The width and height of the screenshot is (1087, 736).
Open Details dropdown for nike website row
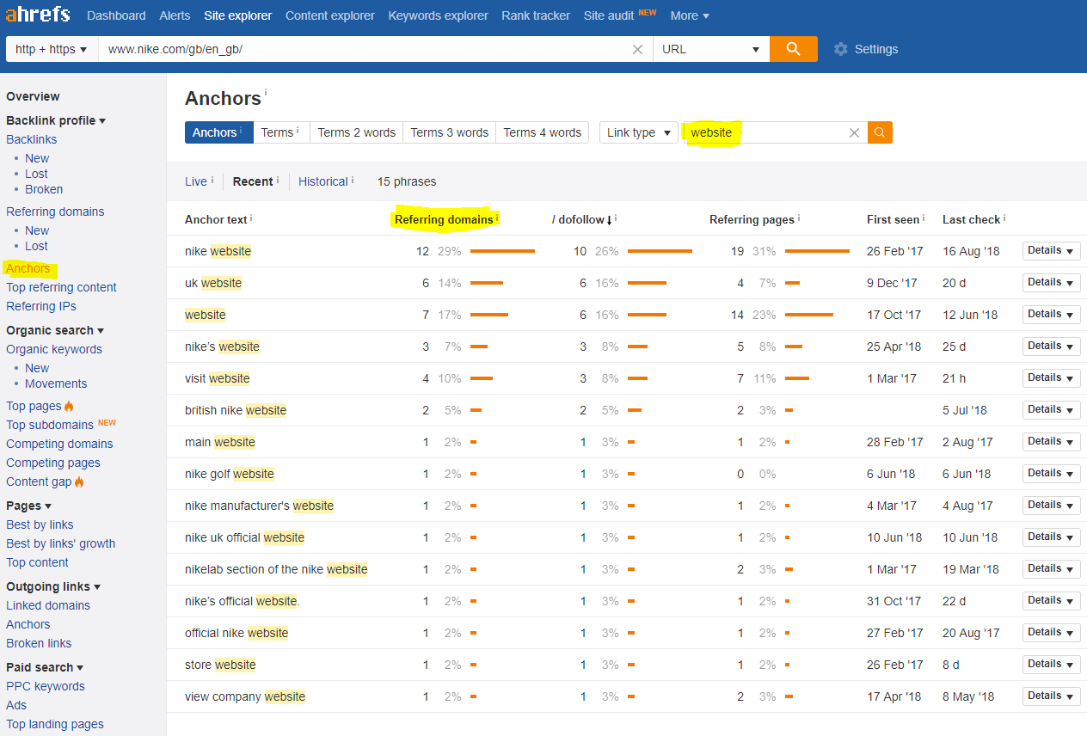coord(1051,250)
